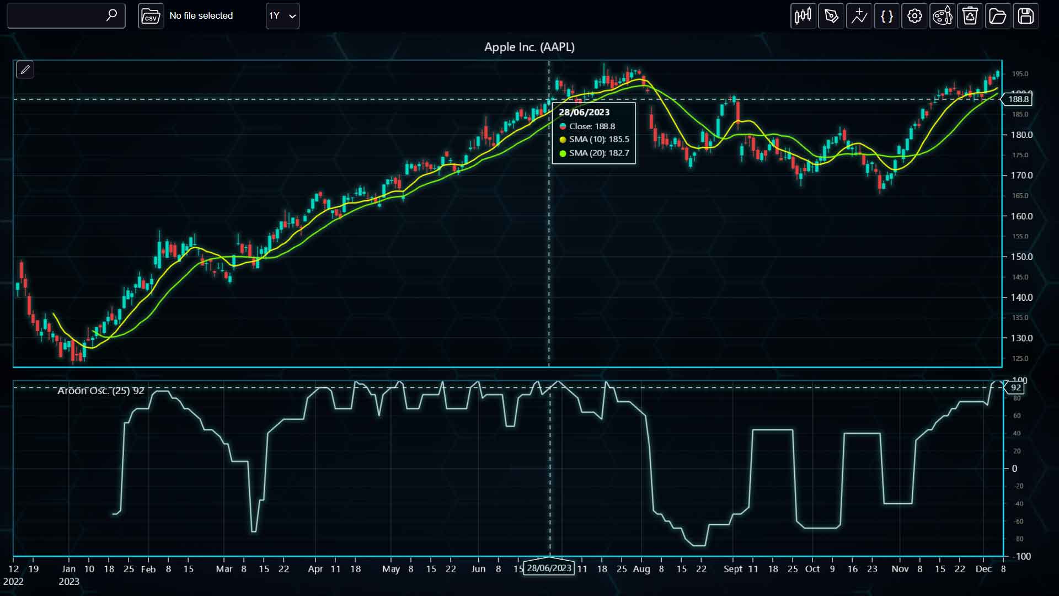Viewport: 1059px width, 596px height.
Task: Open the color palette theme tool
Action: pos(943,16)
